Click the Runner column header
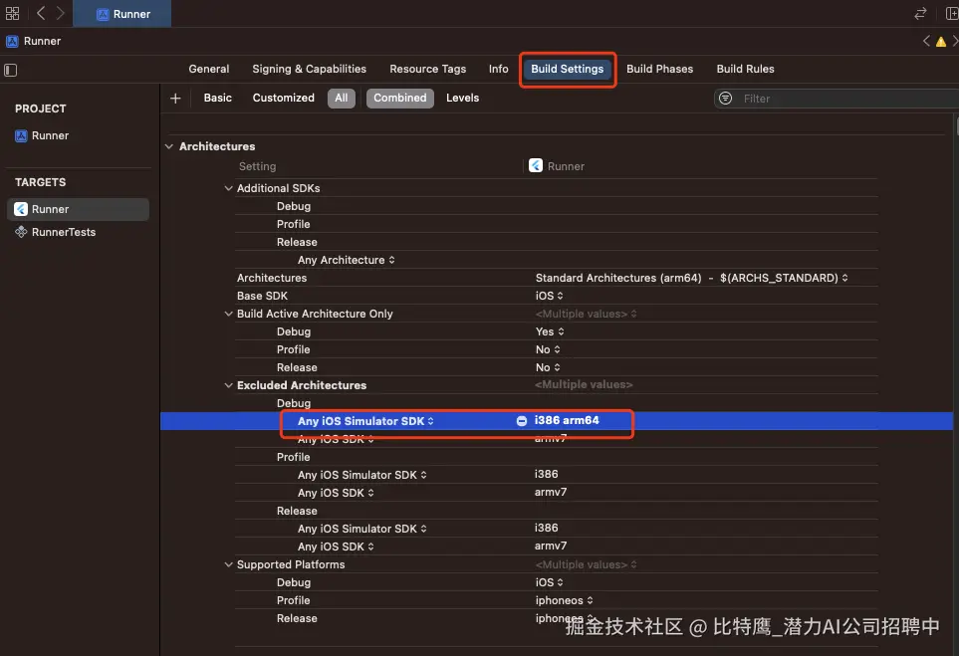This screenshot has height=656, width=959. point(557,166)
